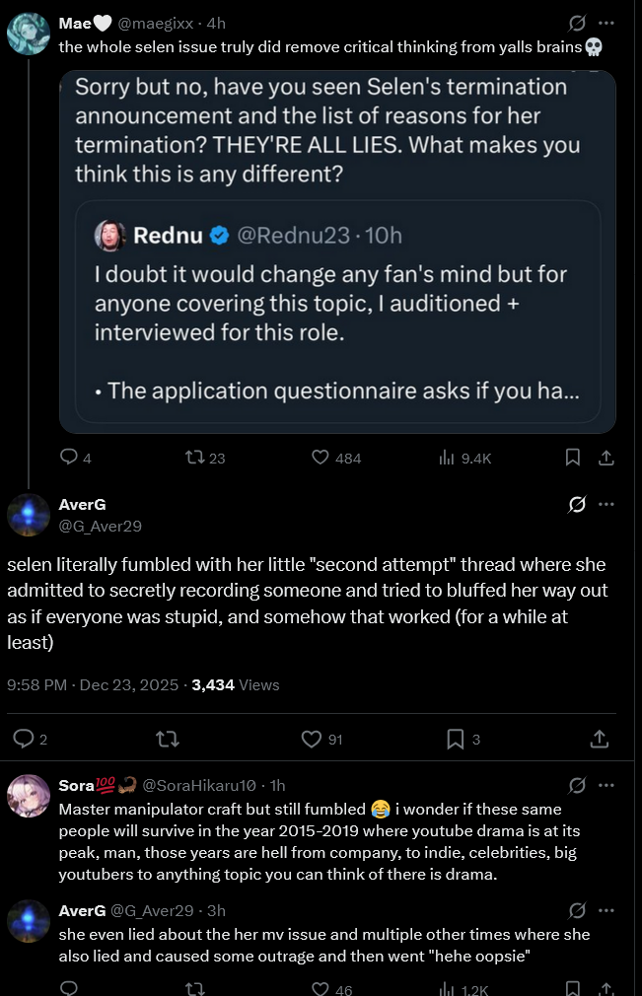Open more options on Sora's reply
This screenshot has height=996, width=642.
606,785
